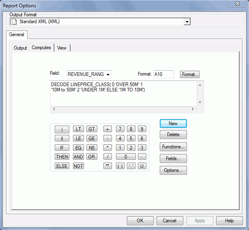Click the slash divide keypad button

[107, 156]
